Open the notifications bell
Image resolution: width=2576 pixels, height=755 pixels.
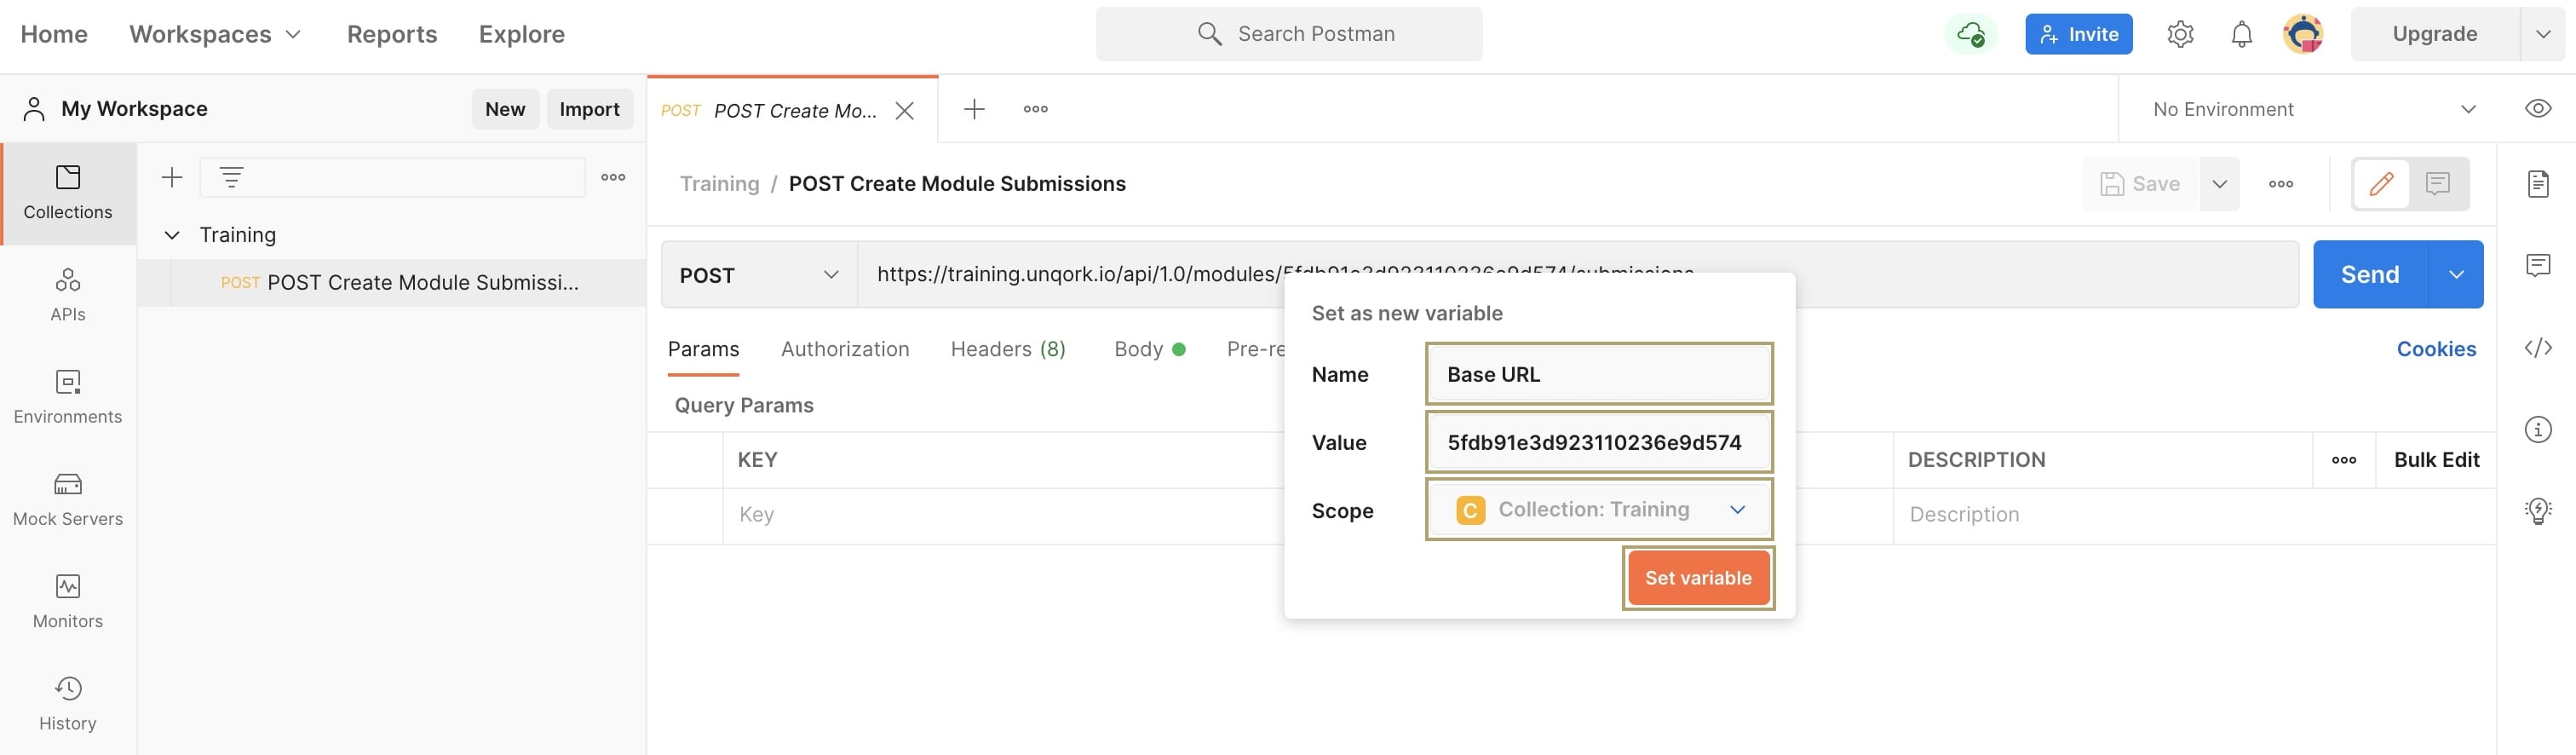coord(2241,34)
